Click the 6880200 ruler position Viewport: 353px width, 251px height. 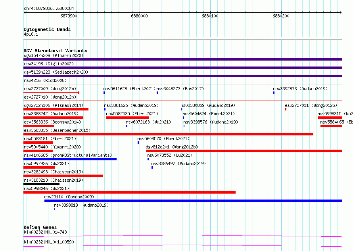(281, 16)
